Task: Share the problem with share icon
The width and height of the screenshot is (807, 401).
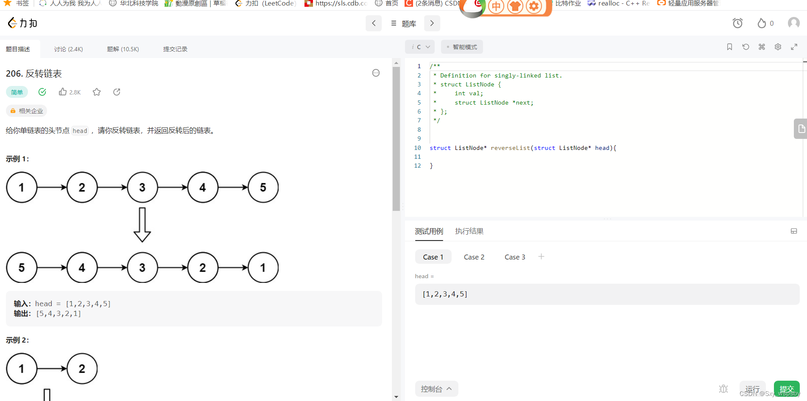Action: (117, 92)
